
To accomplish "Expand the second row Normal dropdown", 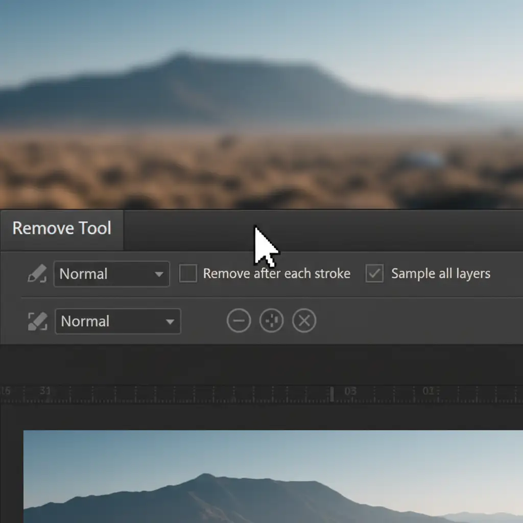I will click(x=117, y=321).
